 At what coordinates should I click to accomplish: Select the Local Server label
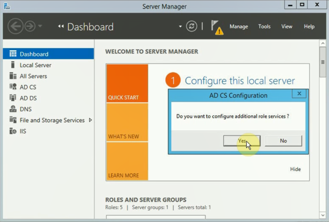tap(35, 65)
